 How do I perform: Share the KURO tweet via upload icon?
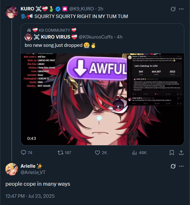(181, 152)
